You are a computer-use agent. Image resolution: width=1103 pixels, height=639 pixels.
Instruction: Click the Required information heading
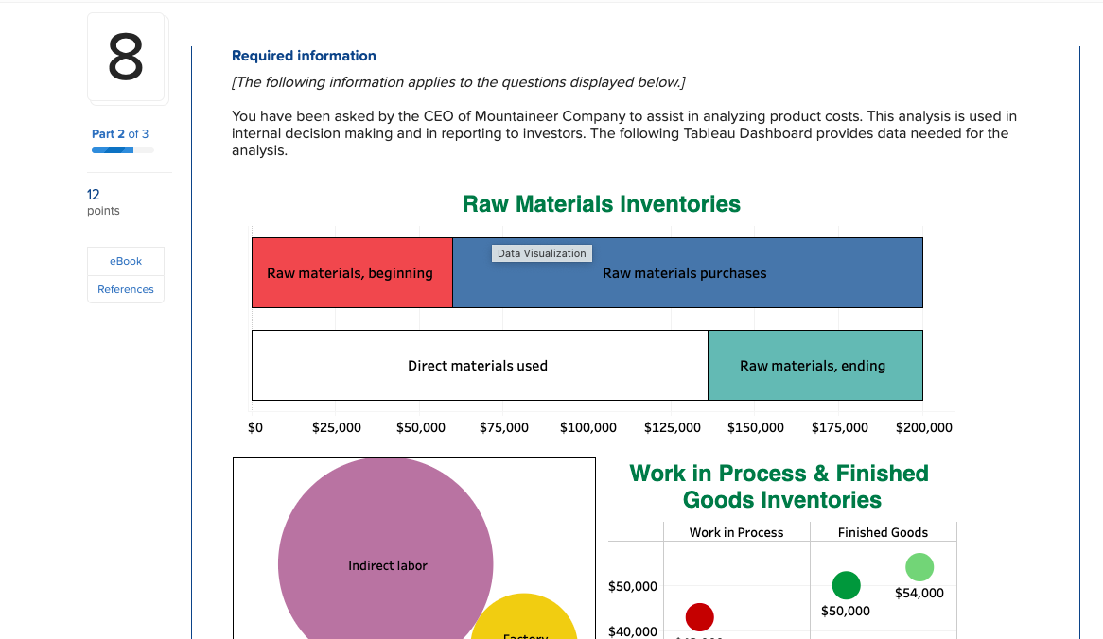click(x=304, y=56)
